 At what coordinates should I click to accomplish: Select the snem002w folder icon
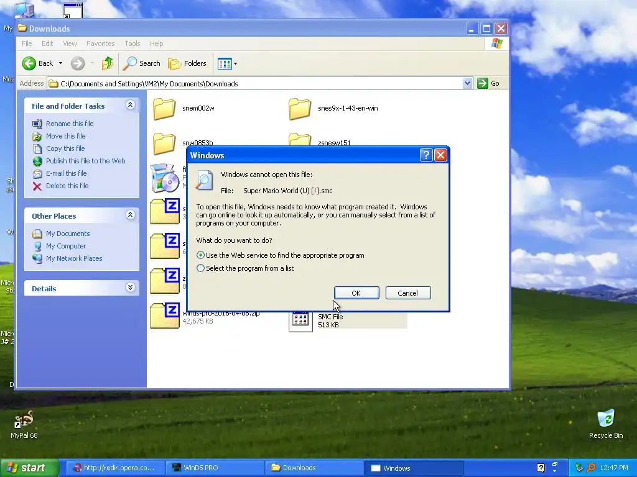[164, 109]
